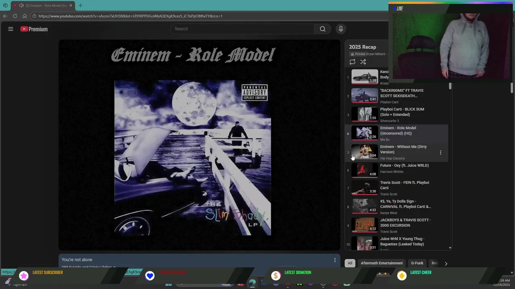Open the Light rain weather widget on taskbar
Screen dimensions: 515x289
pyautogui.click(x=16, y=282)
